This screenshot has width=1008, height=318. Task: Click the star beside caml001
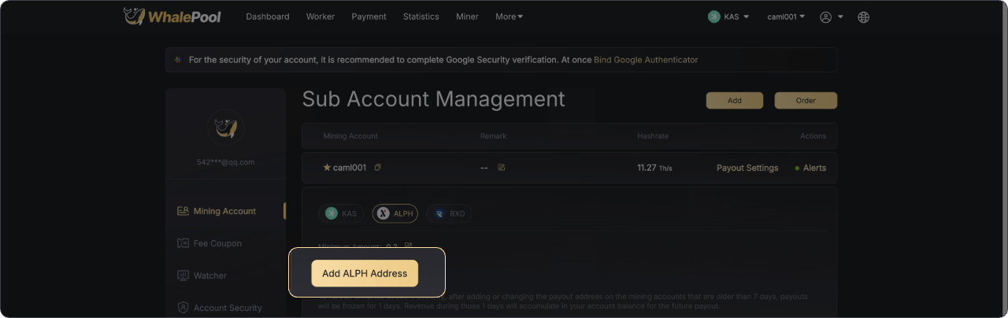click(x=327, y=168)
